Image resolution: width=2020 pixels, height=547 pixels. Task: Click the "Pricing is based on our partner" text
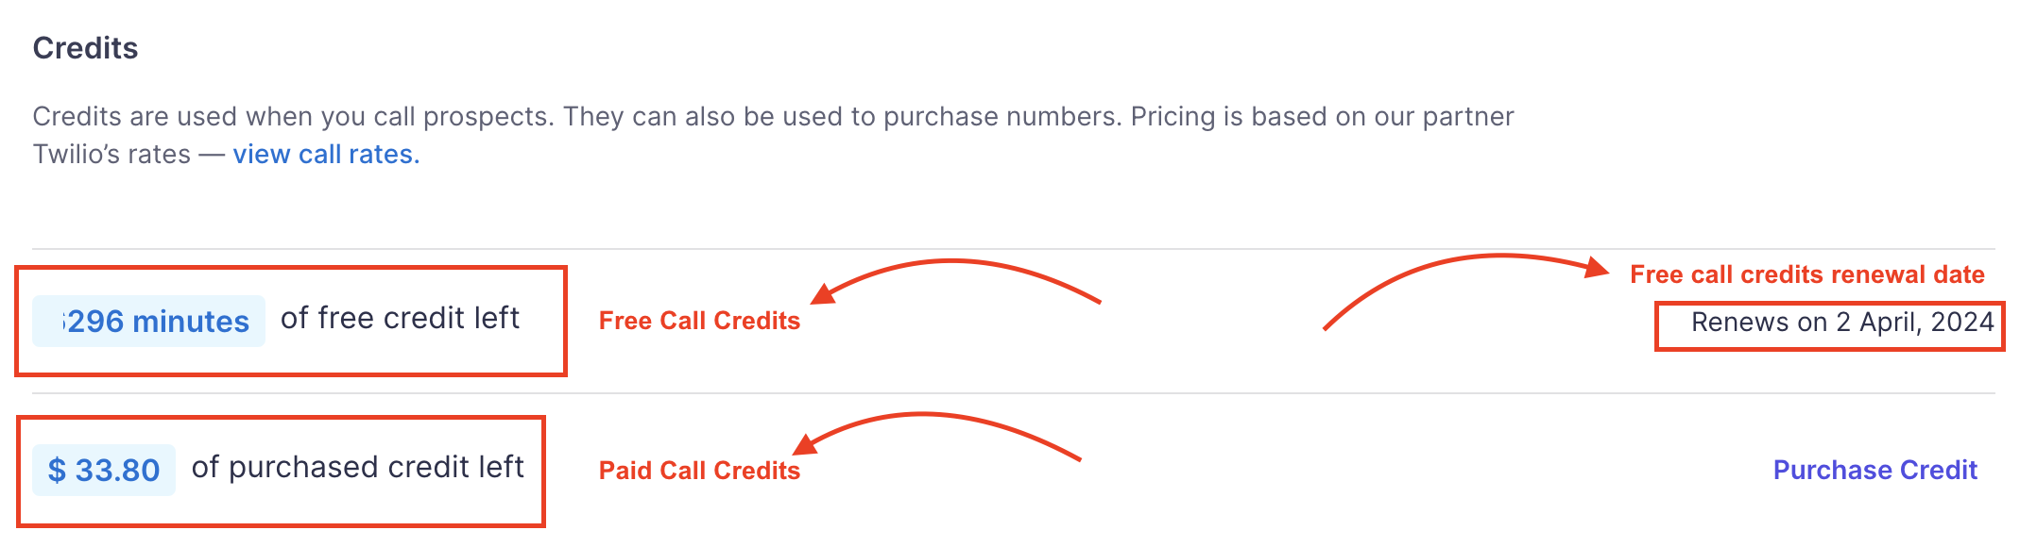click(1322, 117)
